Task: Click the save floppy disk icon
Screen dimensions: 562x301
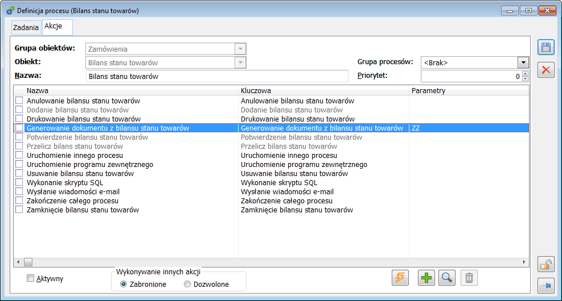Action: tap(546, 47)
